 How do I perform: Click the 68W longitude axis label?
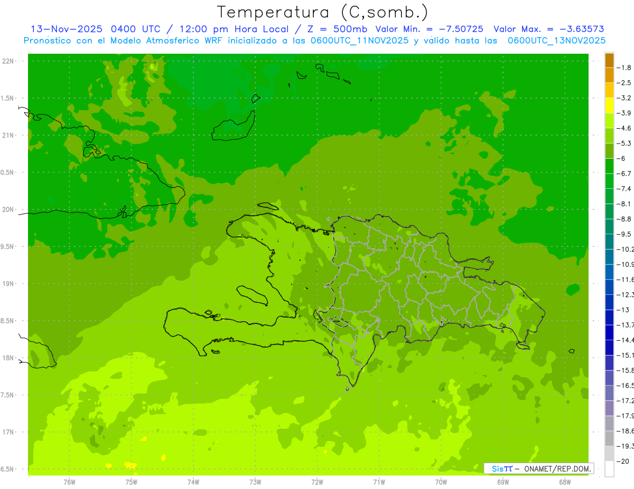[565, 482]
